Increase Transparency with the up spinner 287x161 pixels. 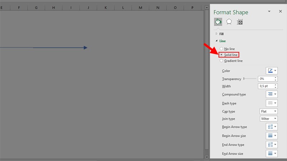276,78
